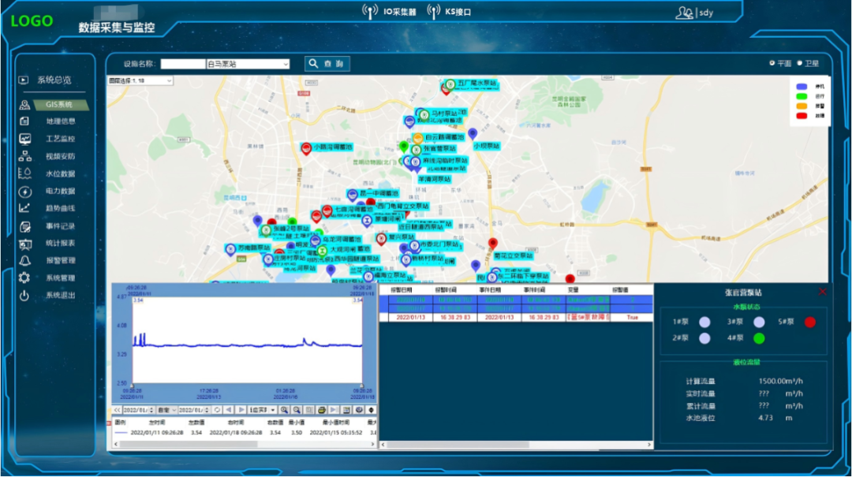The image size is (852, 477).
Task: Open 系统管理 gear icon in sidebar
Action: point(24,278)
